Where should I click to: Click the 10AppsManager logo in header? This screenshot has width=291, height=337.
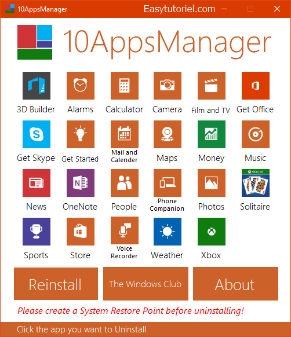(x=35, y=42)
